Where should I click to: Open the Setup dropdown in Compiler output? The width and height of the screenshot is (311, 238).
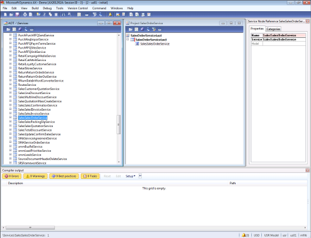tap(130, 176)
